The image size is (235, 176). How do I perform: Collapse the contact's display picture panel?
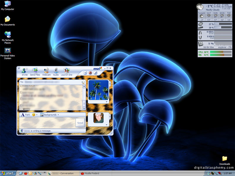tap(110, 84)
